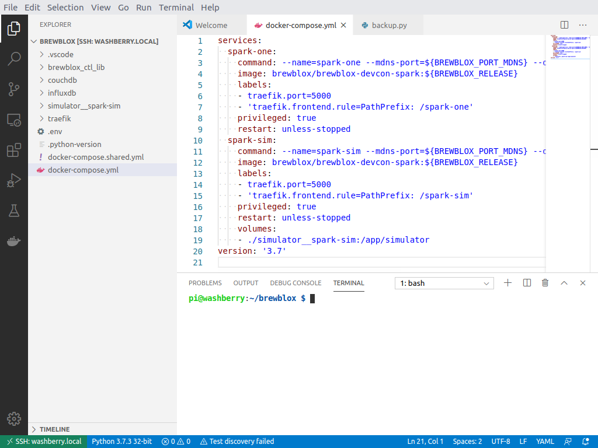The width and height of the screenshot is (598, 448).
Task: Maximize the panel with the up chevron
Action: coord(564,283)
